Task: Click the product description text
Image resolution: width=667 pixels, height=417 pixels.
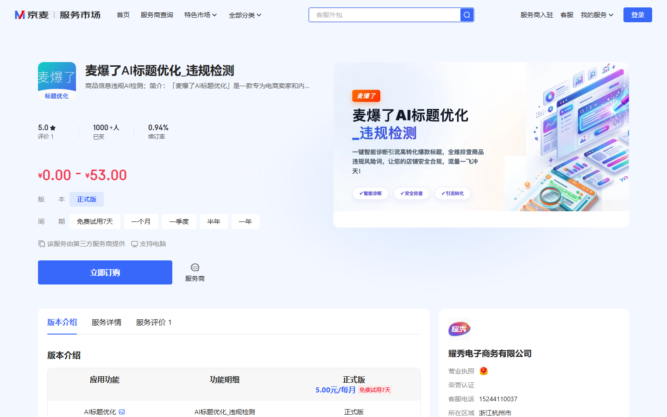Action: click(x=197, y=86)
